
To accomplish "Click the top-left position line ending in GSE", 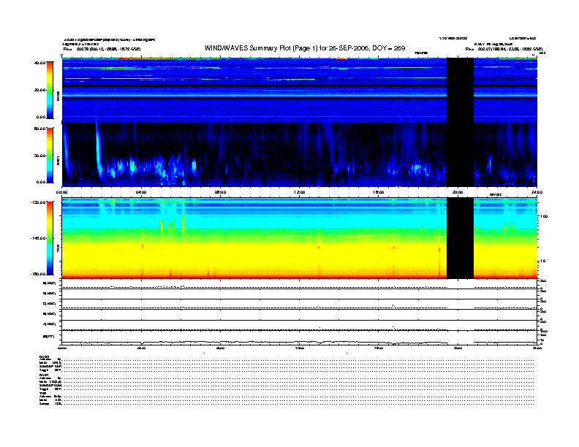I will coord(102,49).
